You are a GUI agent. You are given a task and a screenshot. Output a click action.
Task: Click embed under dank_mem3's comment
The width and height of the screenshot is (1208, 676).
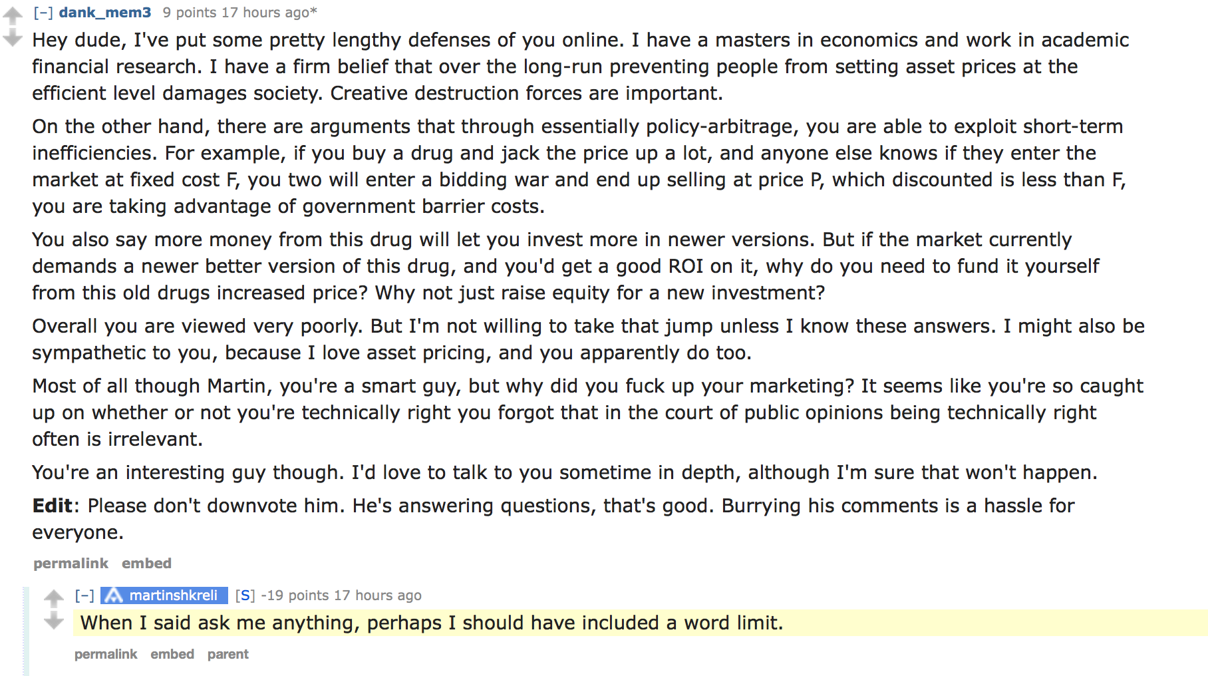[146, 564]
